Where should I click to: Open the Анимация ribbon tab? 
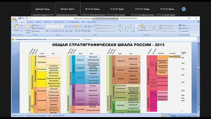(47, 22)
